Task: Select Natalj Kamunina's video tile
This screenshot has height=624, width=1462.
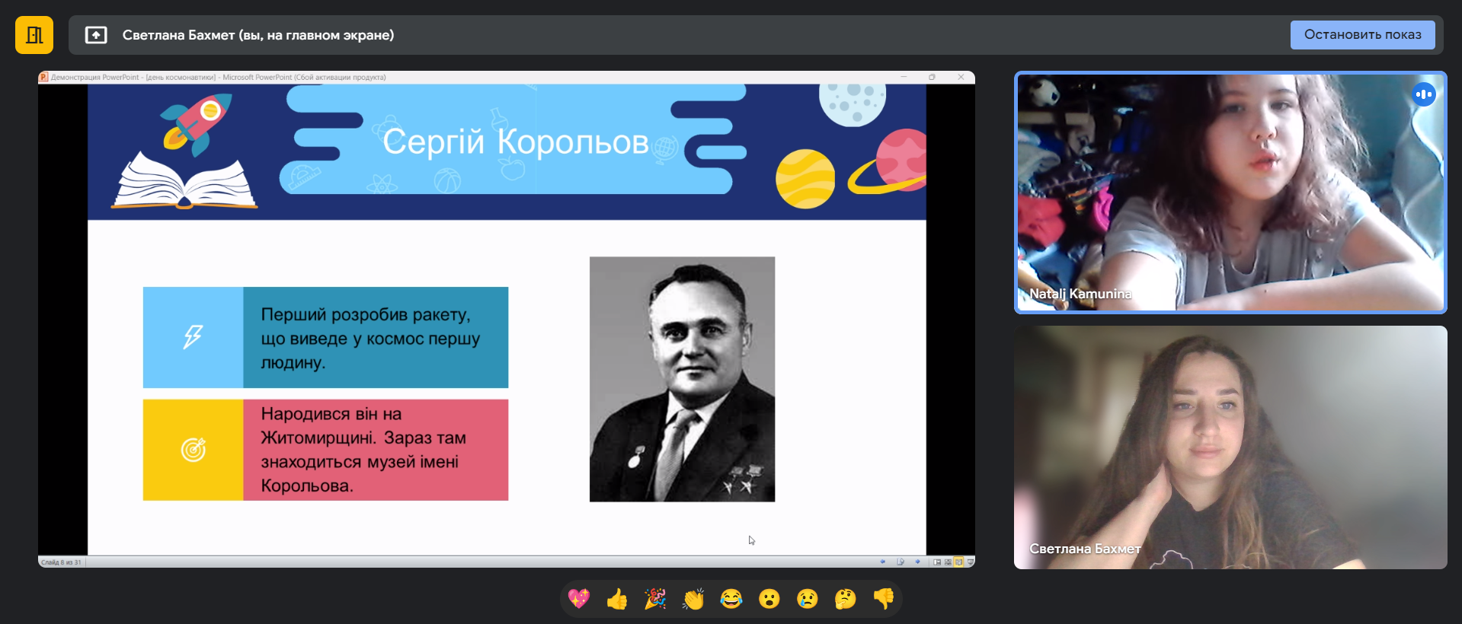Action: pos(1230,192)
